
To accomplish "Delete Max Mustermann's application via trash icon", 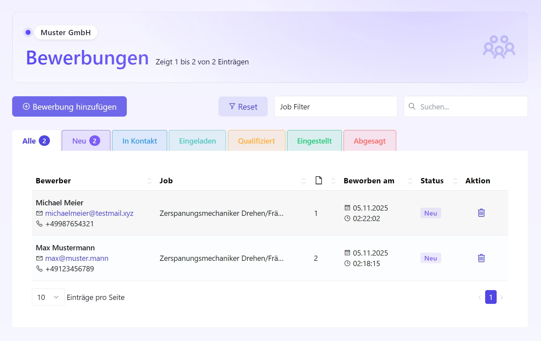I will pyautogui.click(x=481, y=258).
